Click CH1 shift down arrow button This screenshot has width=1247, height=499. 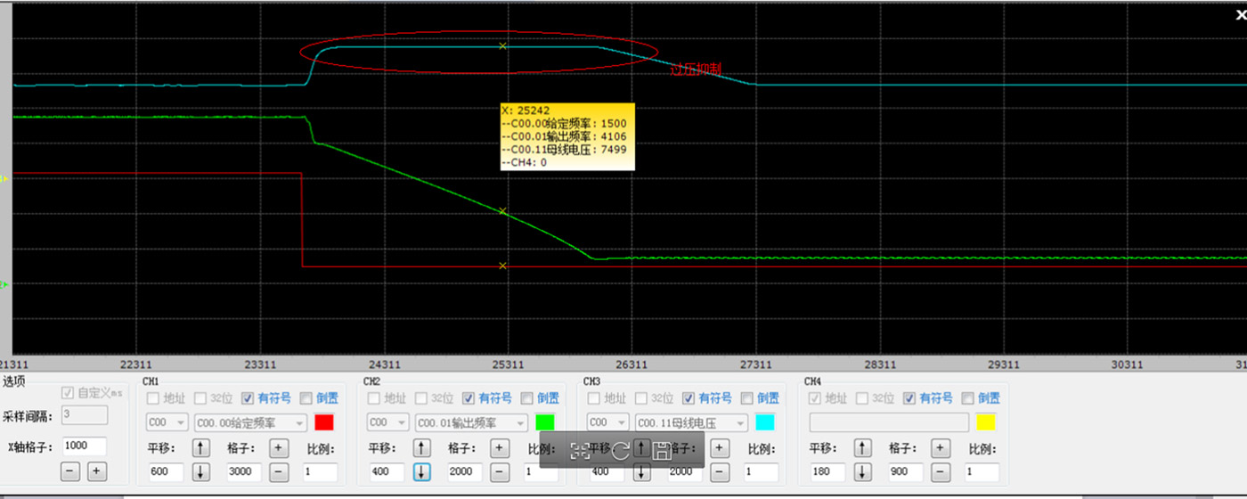(201, 472)
